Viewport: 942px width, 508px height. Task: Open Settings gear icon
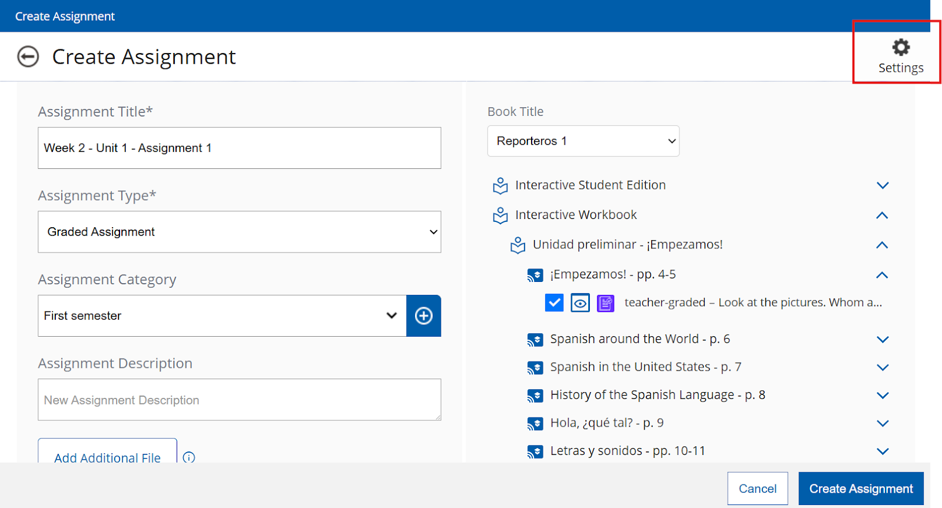coord(900,48)
